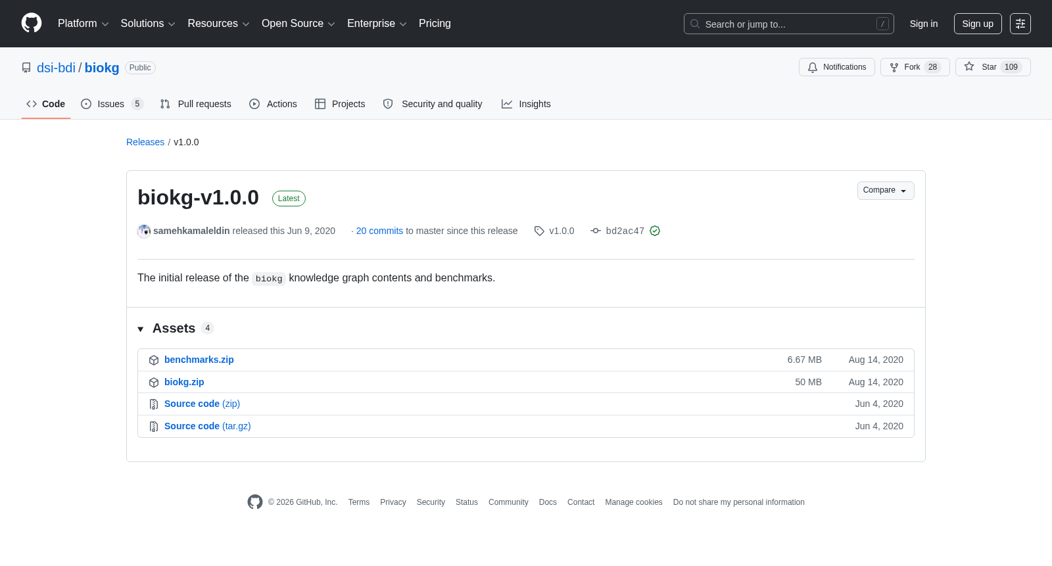Open the Actions tab
1052x566 pixels.
pos(274,104)
